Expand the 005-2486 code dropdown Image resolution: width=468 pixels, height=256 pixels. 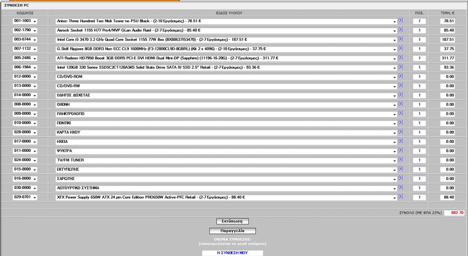(25, 58)
